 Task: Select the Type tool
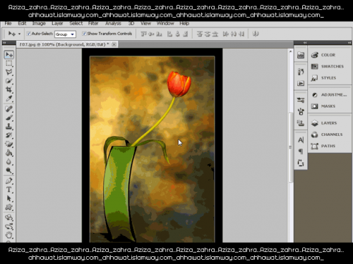tap(9, 189)
